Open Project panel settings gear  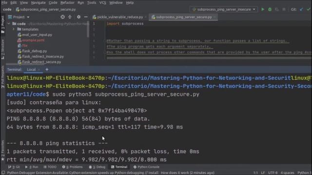(79, 17)
